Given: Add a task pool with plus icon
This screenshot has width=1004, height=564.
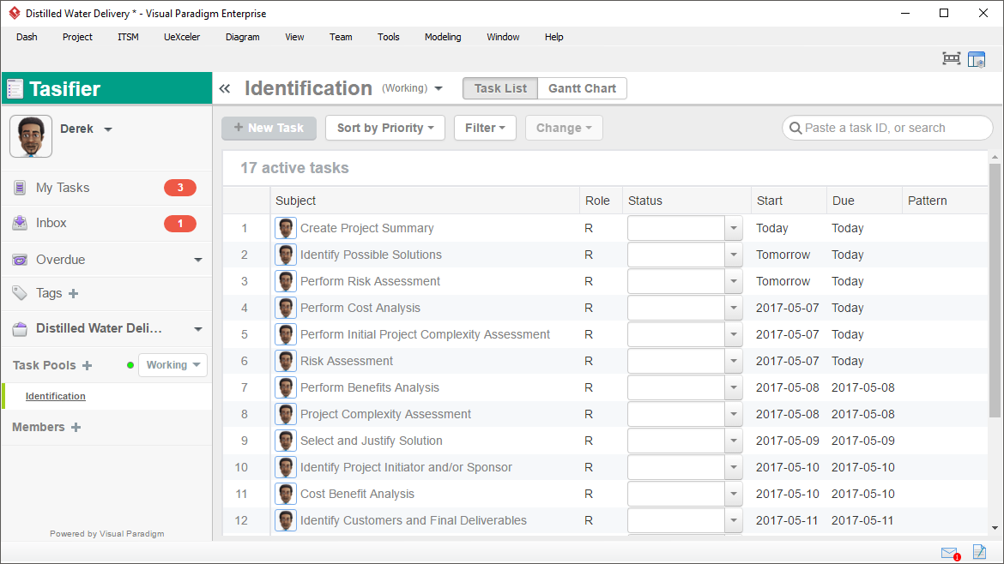Looking at the screenshot, I should click(87, 365).
